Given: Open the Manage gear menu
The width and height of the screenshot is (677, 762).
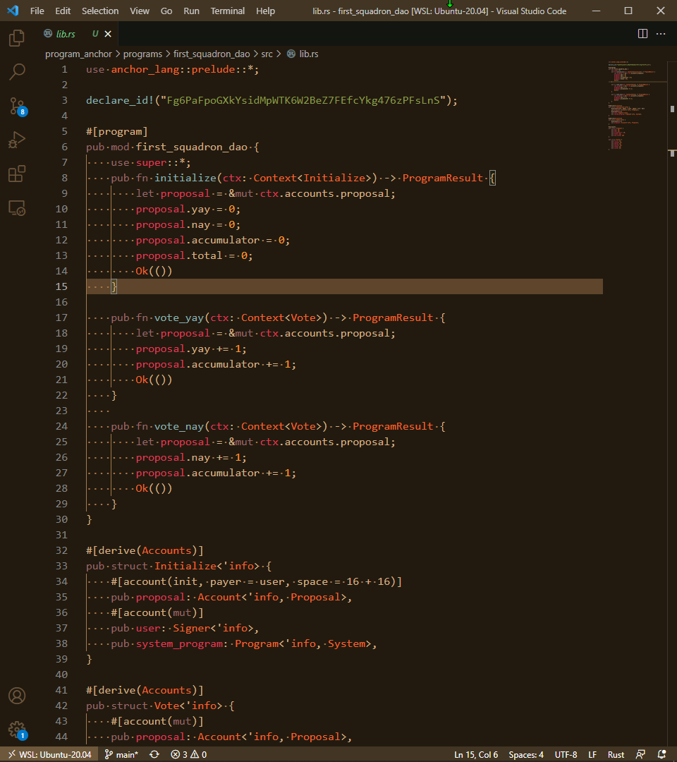Looking at the screenshot, I should point(17,730).
